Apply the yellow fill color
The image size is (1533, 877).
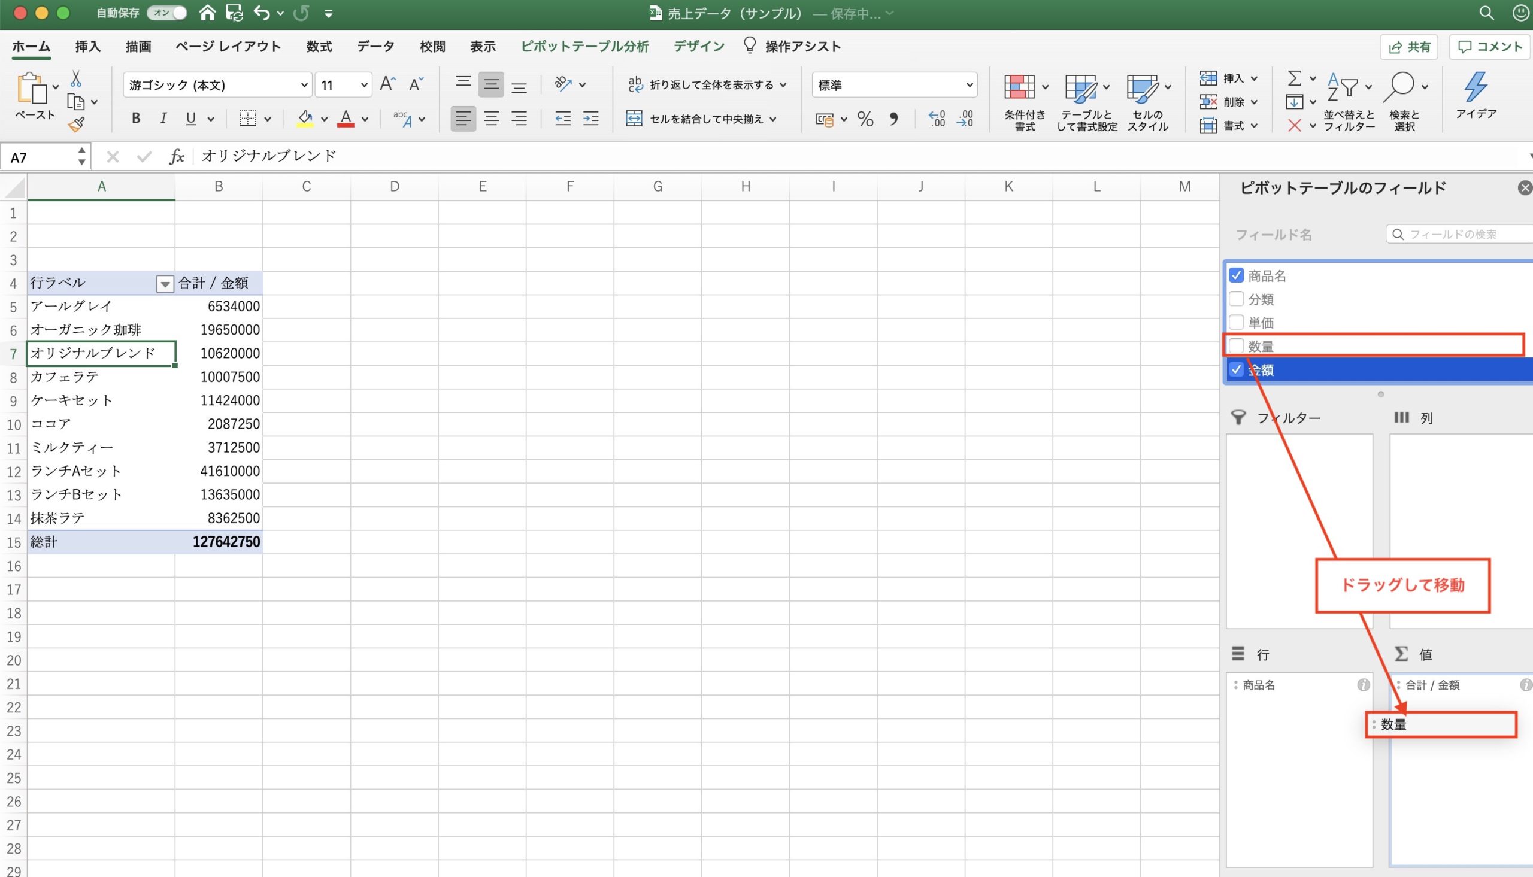pyautogui.click(x=305, y=119)
